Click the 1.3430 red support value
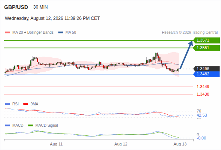This screenshot has width=221, height=150. click(x=203, y=94)
